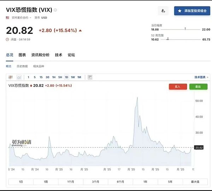
Task: Select the 5H chart interval
Action: tap(60, 77)
